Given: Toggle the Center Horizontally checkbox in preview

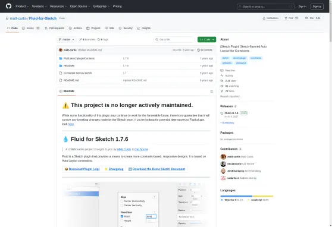Looking at the screenshot, I should tap(122, 201).
